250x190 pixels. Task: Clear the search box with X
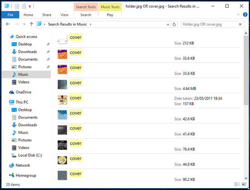point(240,25)
